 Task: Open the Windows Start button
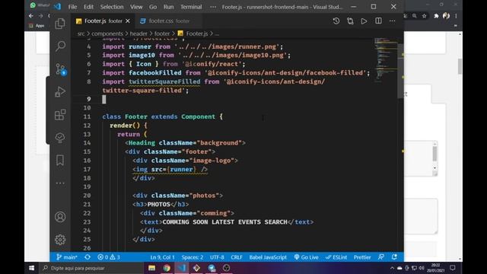(x=31, y=268)
